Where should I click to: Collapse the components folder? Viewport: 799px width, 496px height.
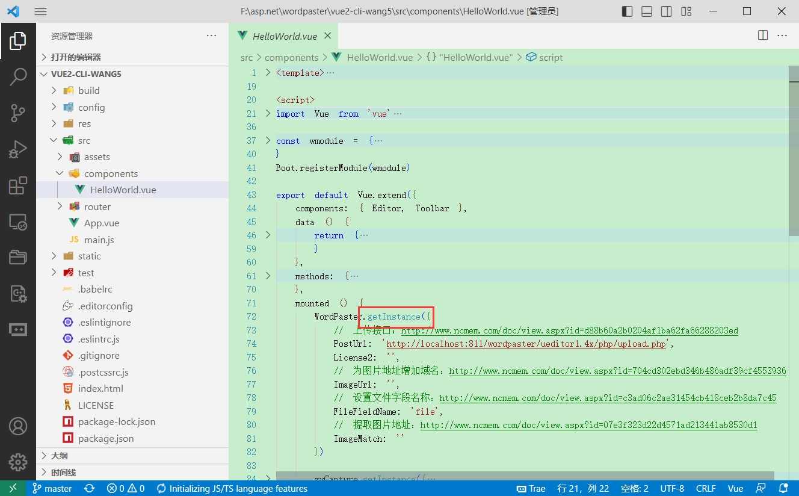[x=111, y=173]
